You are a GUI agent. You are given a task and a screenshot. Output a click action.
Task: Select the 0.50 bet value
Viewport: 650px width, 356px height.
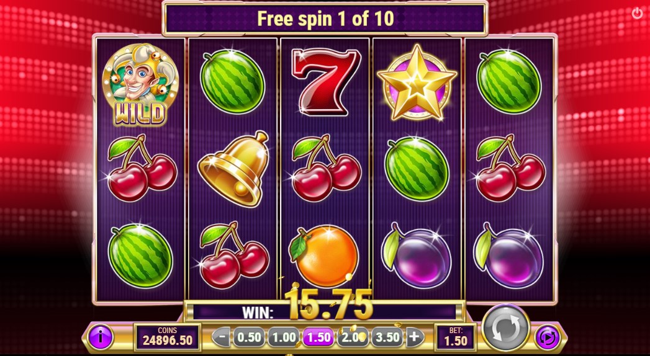tap(249, 337)
